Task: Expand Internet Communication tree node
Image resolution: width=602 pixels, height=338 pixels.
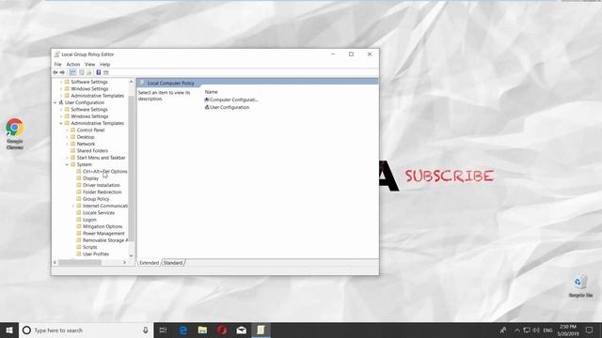Action: (x=73, y=207)
